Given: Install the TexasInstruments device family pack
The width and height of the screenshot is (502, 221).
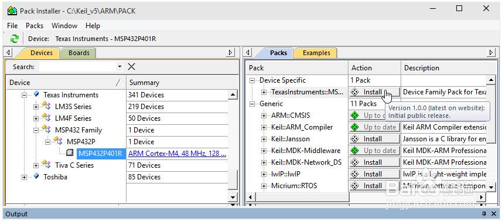Looking at the screenshot, I should pos(374,92).
